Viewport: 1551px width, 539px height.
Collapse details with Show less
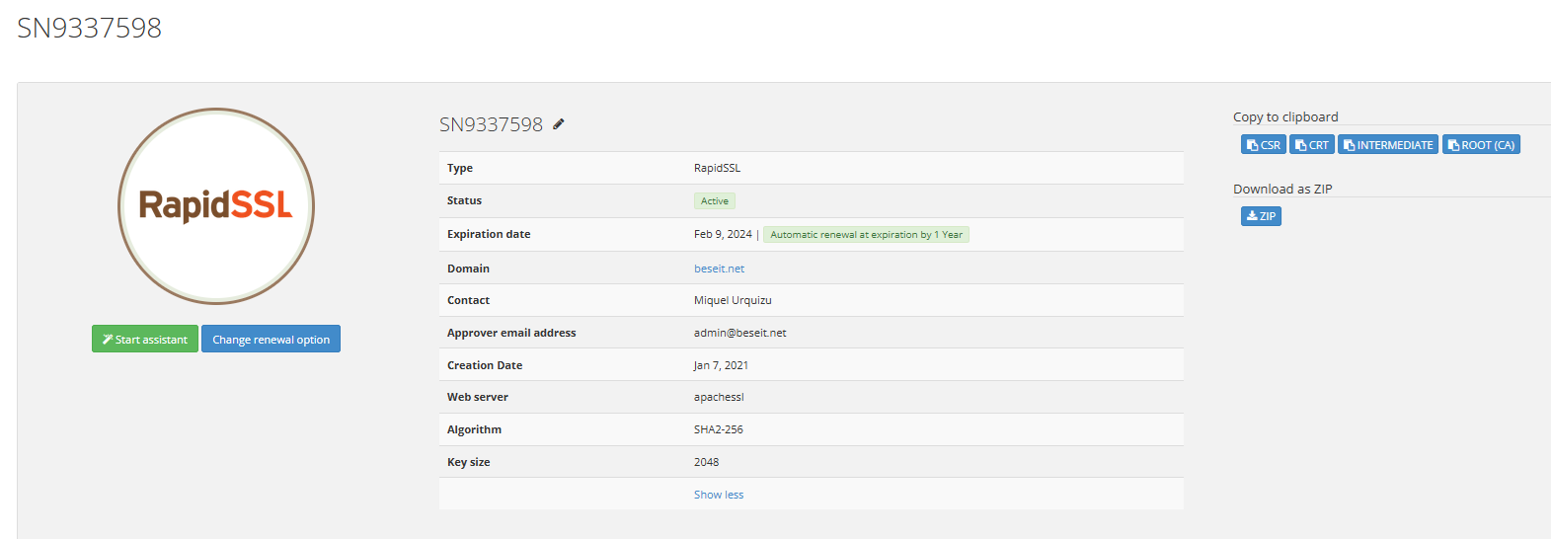(719, 495)
